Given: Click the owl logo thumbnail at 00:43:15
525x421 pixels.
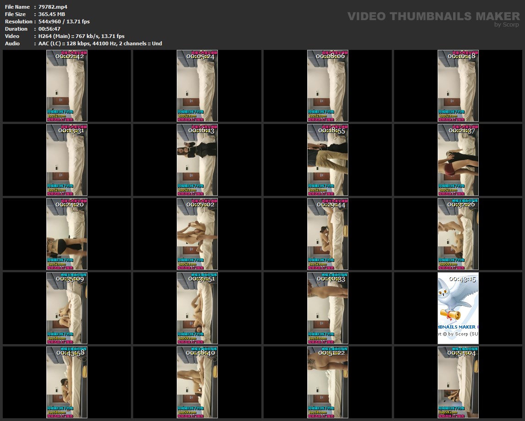Looking at the screenshot, I should (x=458, y=308).
